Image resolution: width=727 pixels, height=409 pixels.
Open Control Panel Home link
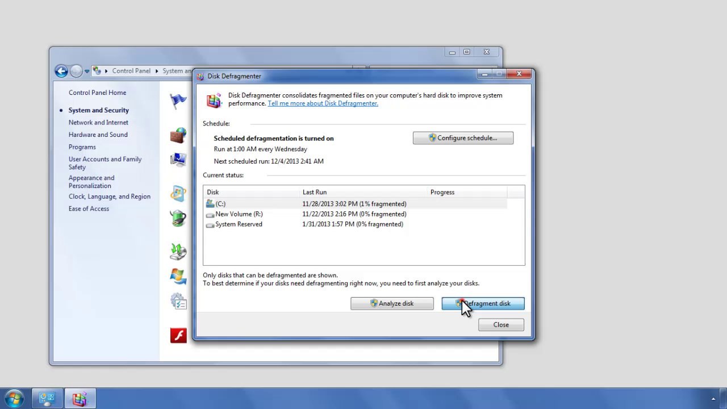[x=97, y=93]
